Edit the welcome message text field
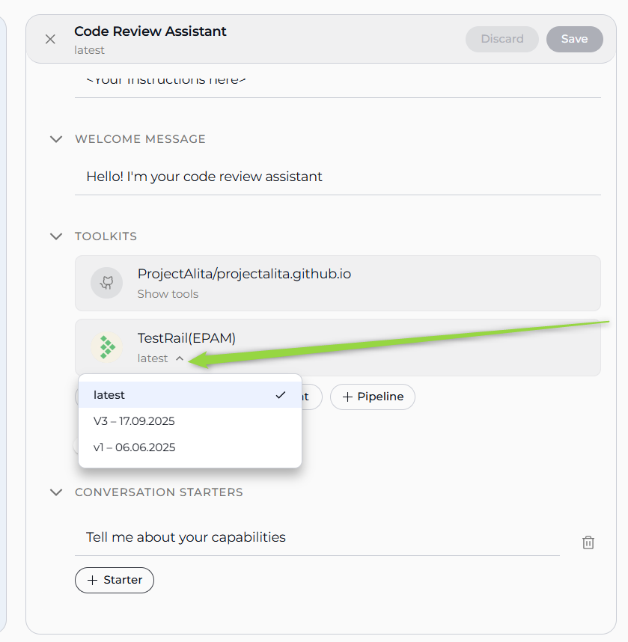The height and width of the screenshot is (642, 628). [x=337, y=177]
